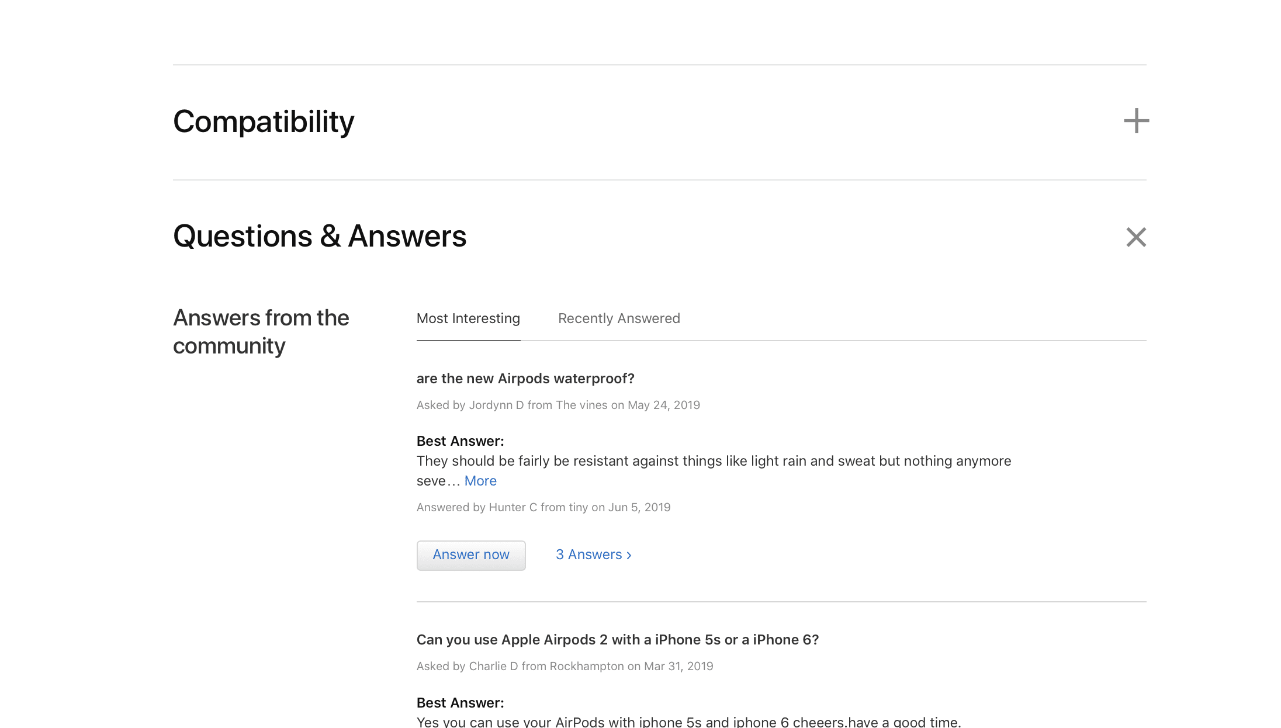Open the Airpods waterproof question
Screen dimensions: 1281x728
point(525,379)
